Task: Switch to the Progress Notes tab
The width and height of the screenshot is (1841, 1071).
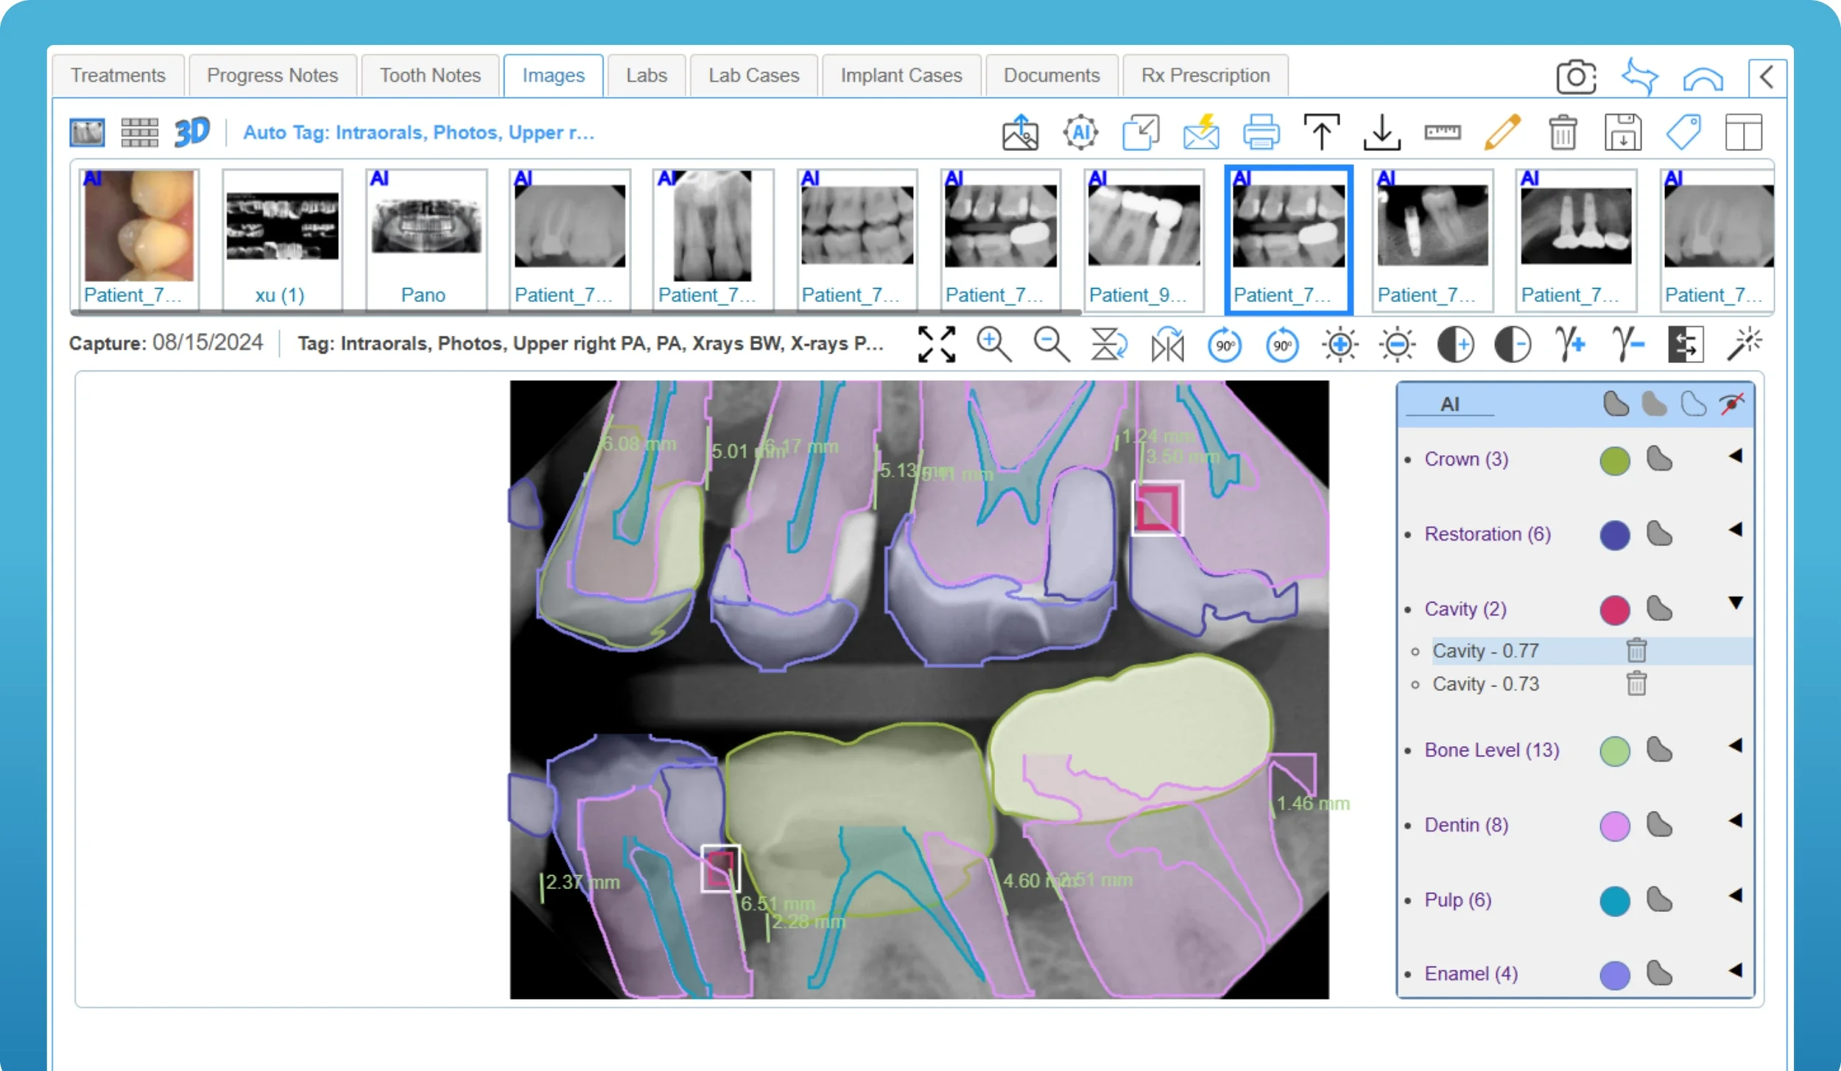Action: (x=272, y=75)
